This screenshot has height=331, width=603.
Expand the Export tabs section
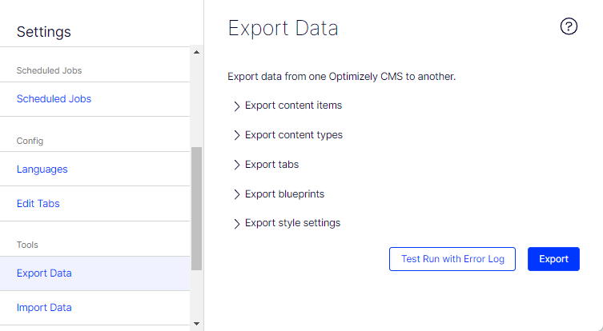[x=271, y=164]
